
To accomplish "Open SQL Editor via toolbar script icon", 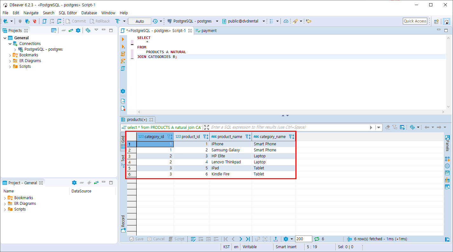I will pos(44,21).
